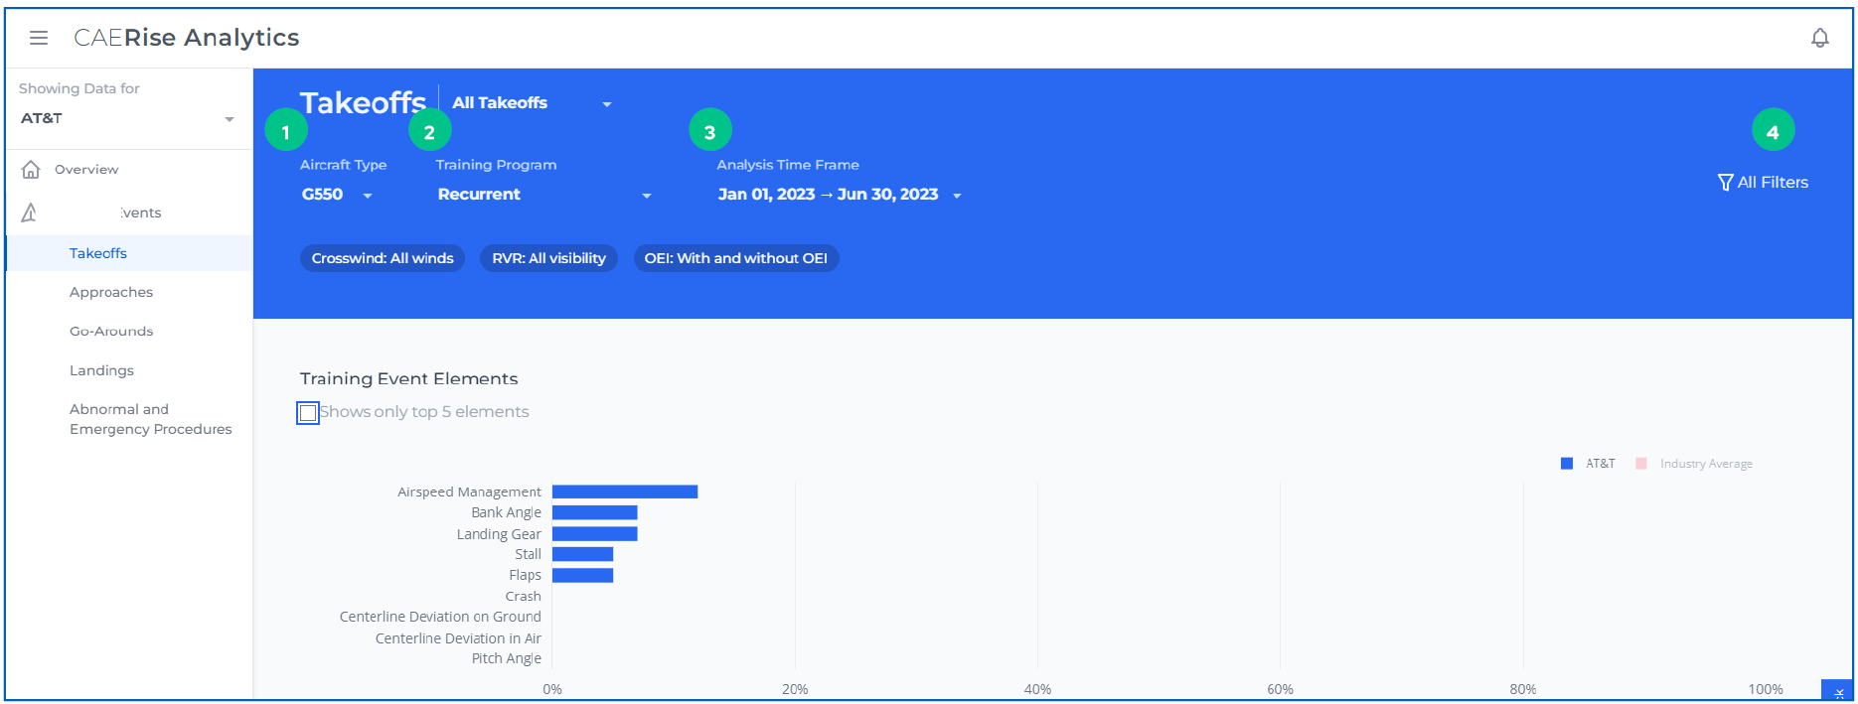Click the 'Pitch Angle' chart label
The height and width of the screenshot is (704, 1858).
(x=506, y=658)
